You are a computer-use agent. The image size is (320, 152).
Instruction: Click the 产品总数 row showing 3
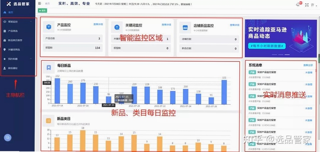pyautogui.click(x=73, y=38)
